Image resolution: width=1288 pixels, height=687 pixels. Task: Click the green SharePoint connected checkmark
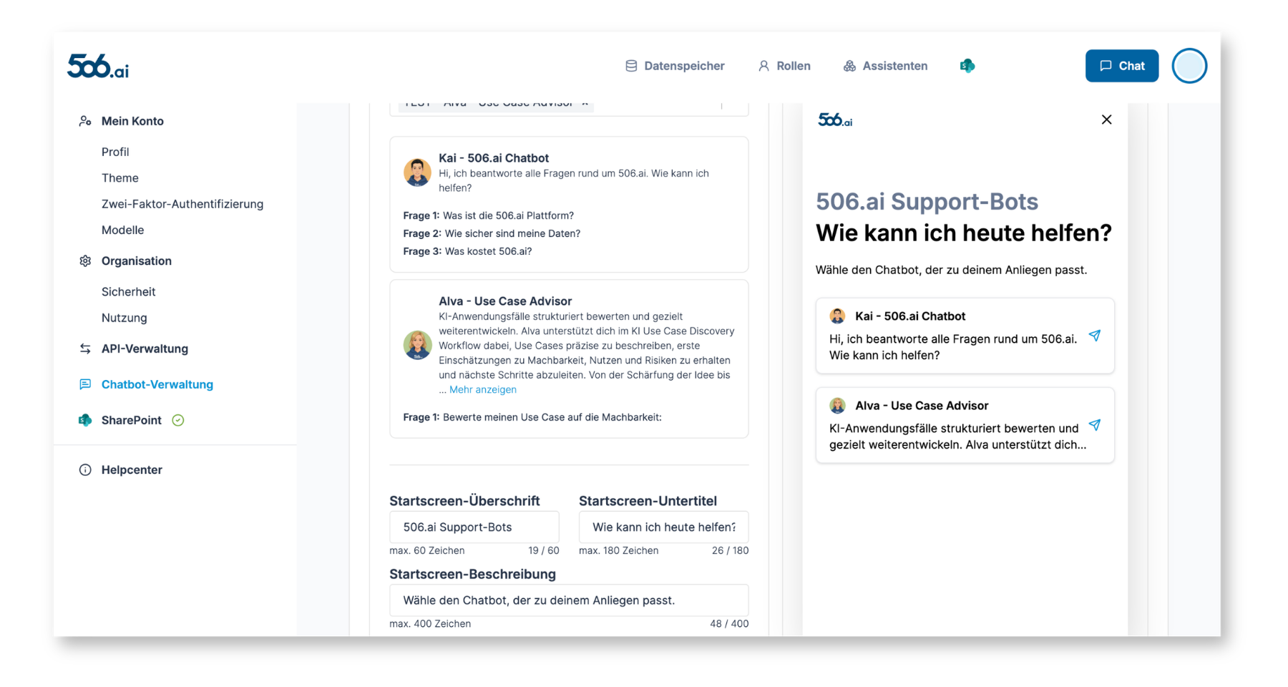(x=178, y=420)
